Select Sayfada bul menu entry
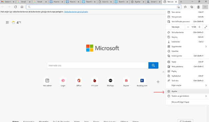209x122 pixels. pos(187,76)
